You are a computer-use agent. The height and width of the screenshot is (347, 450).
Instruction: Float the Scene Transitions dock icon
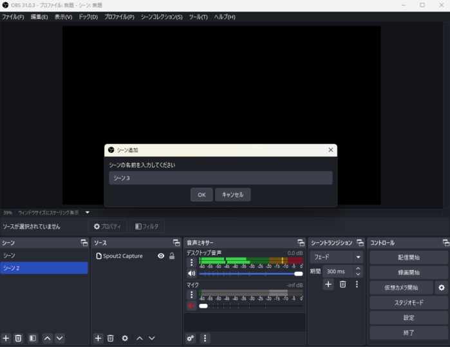pos(360,243)
